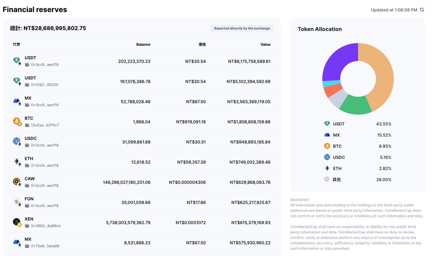This screenshot has height=256, width=433.
Task: Click the value NT$5,102,394,592.69
Action: [x=249, y=82]
